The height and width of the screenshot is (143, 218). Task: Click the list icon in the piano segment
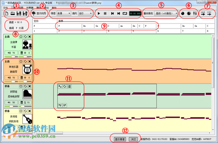(69, 87)
